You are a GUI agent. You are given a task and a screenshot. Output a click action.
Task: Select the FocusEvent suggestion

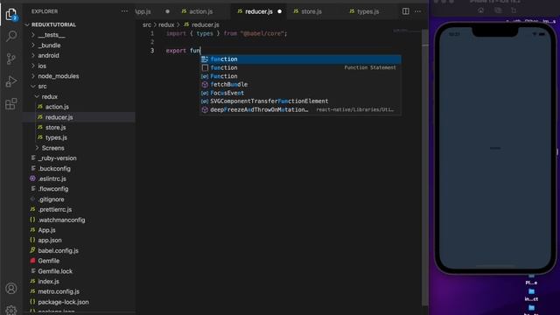[x=300, y=93]
